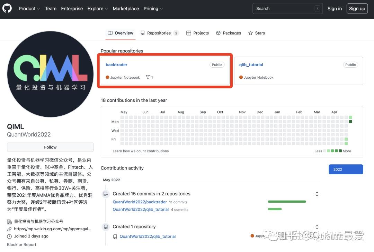Screen dimensions: 374x252
Task: Click the fork icon on the backtrader repository card
Action: 148,77
